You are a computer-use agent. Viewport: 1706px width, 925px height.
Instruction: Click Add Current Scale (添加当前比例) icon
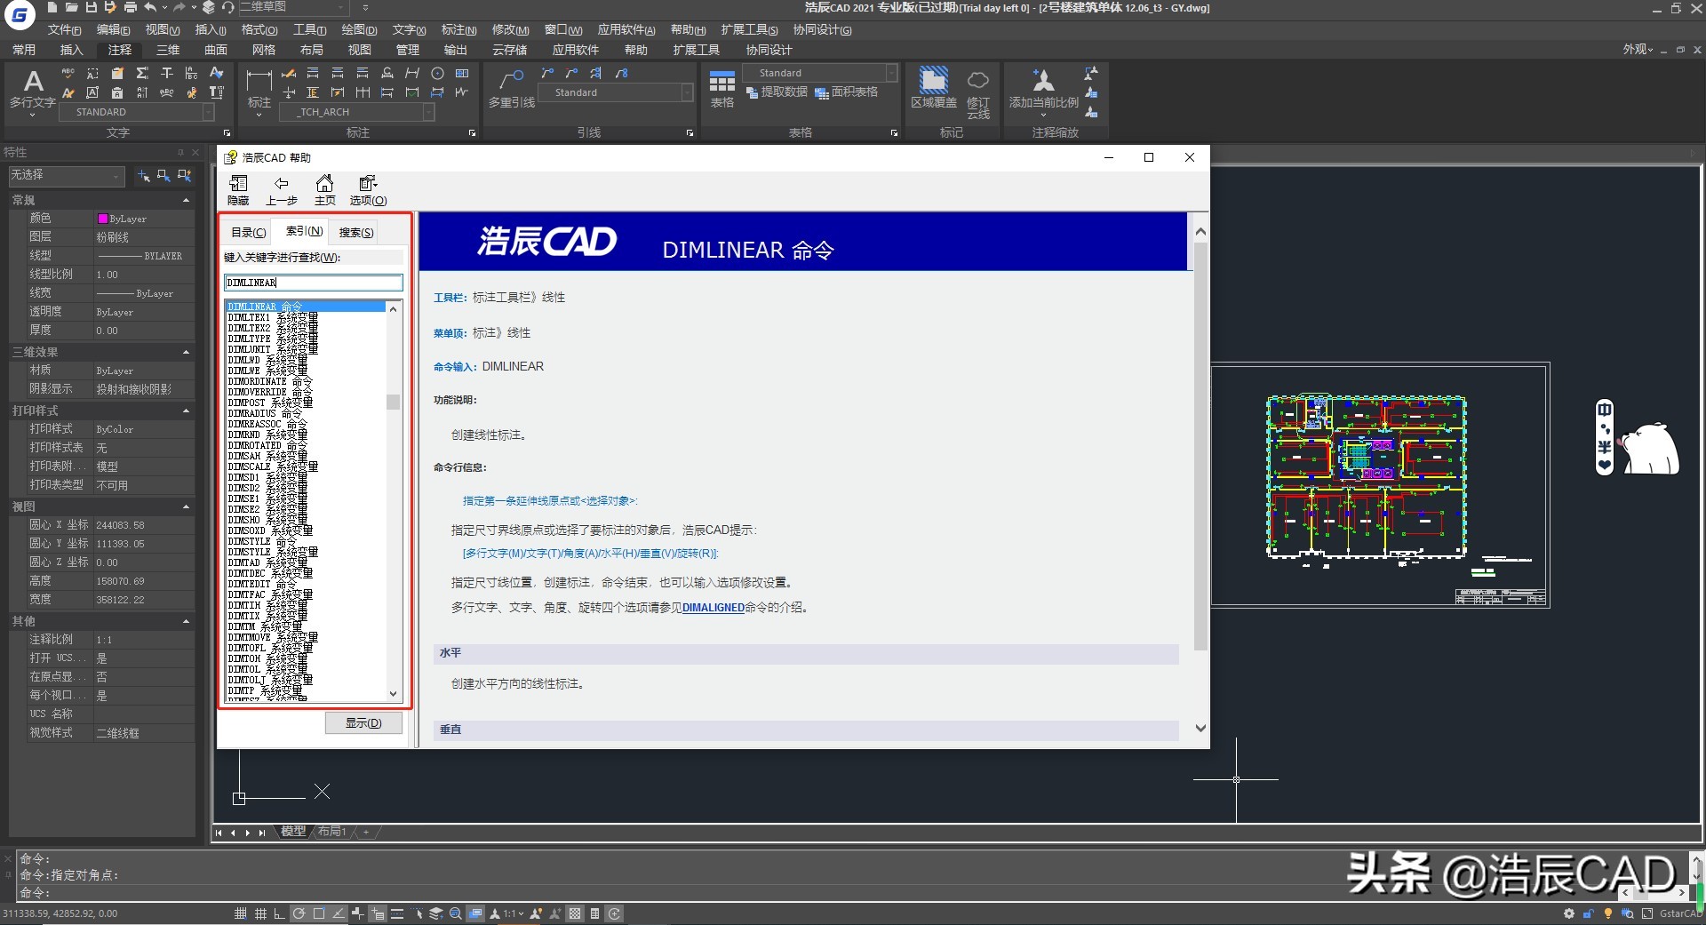coord(1043,88)
